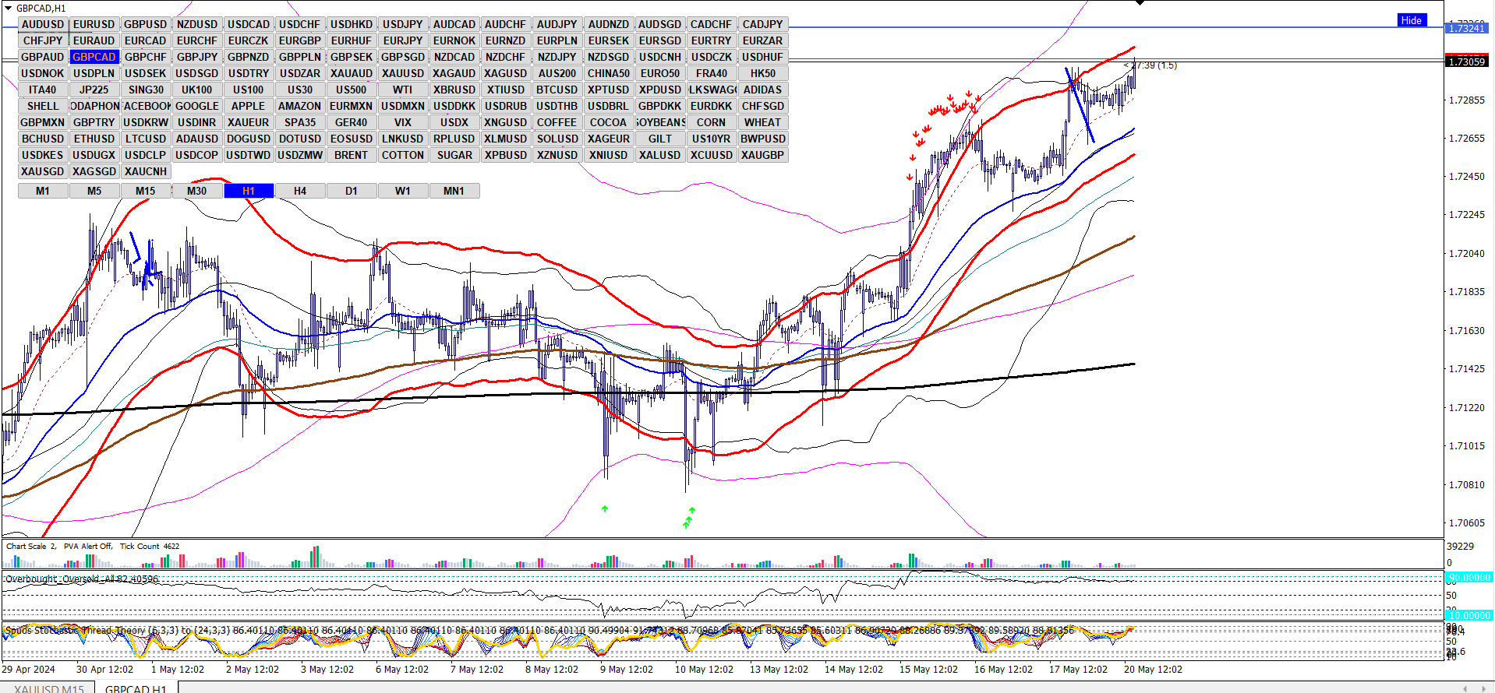Open the US10YR symbol
The width and height of the screenshot is (1495, 693).
tap(712, 139)
